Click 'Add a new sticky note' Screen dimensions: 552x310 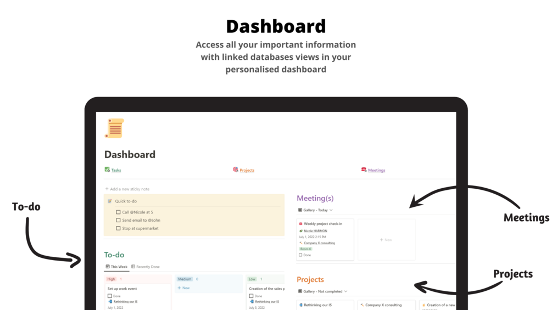(x=127, y=189)
